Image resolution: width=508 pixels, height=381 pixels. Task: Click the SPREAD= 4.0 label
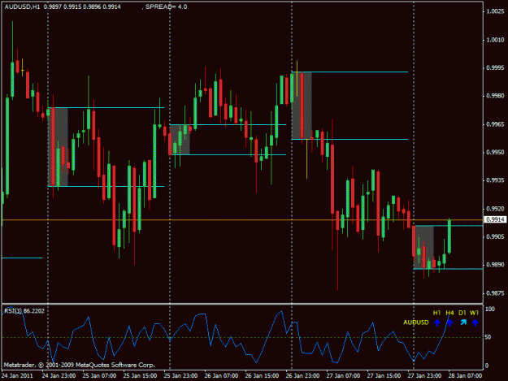[x=166, y=6]
